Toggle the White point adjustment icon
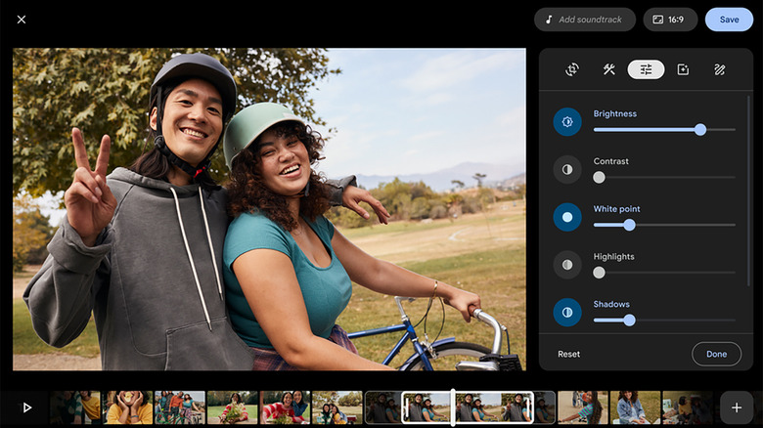Image resolution: width=763 pixels, height=428 pixels. click(x=567, y=217)
